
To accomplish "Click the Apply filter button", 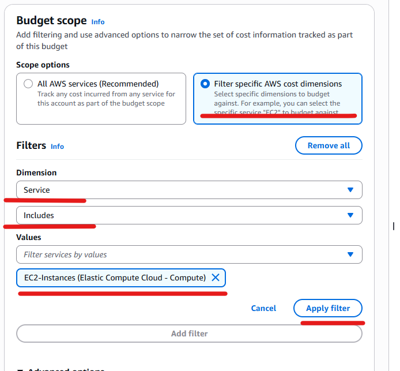I will pos(328,308).
